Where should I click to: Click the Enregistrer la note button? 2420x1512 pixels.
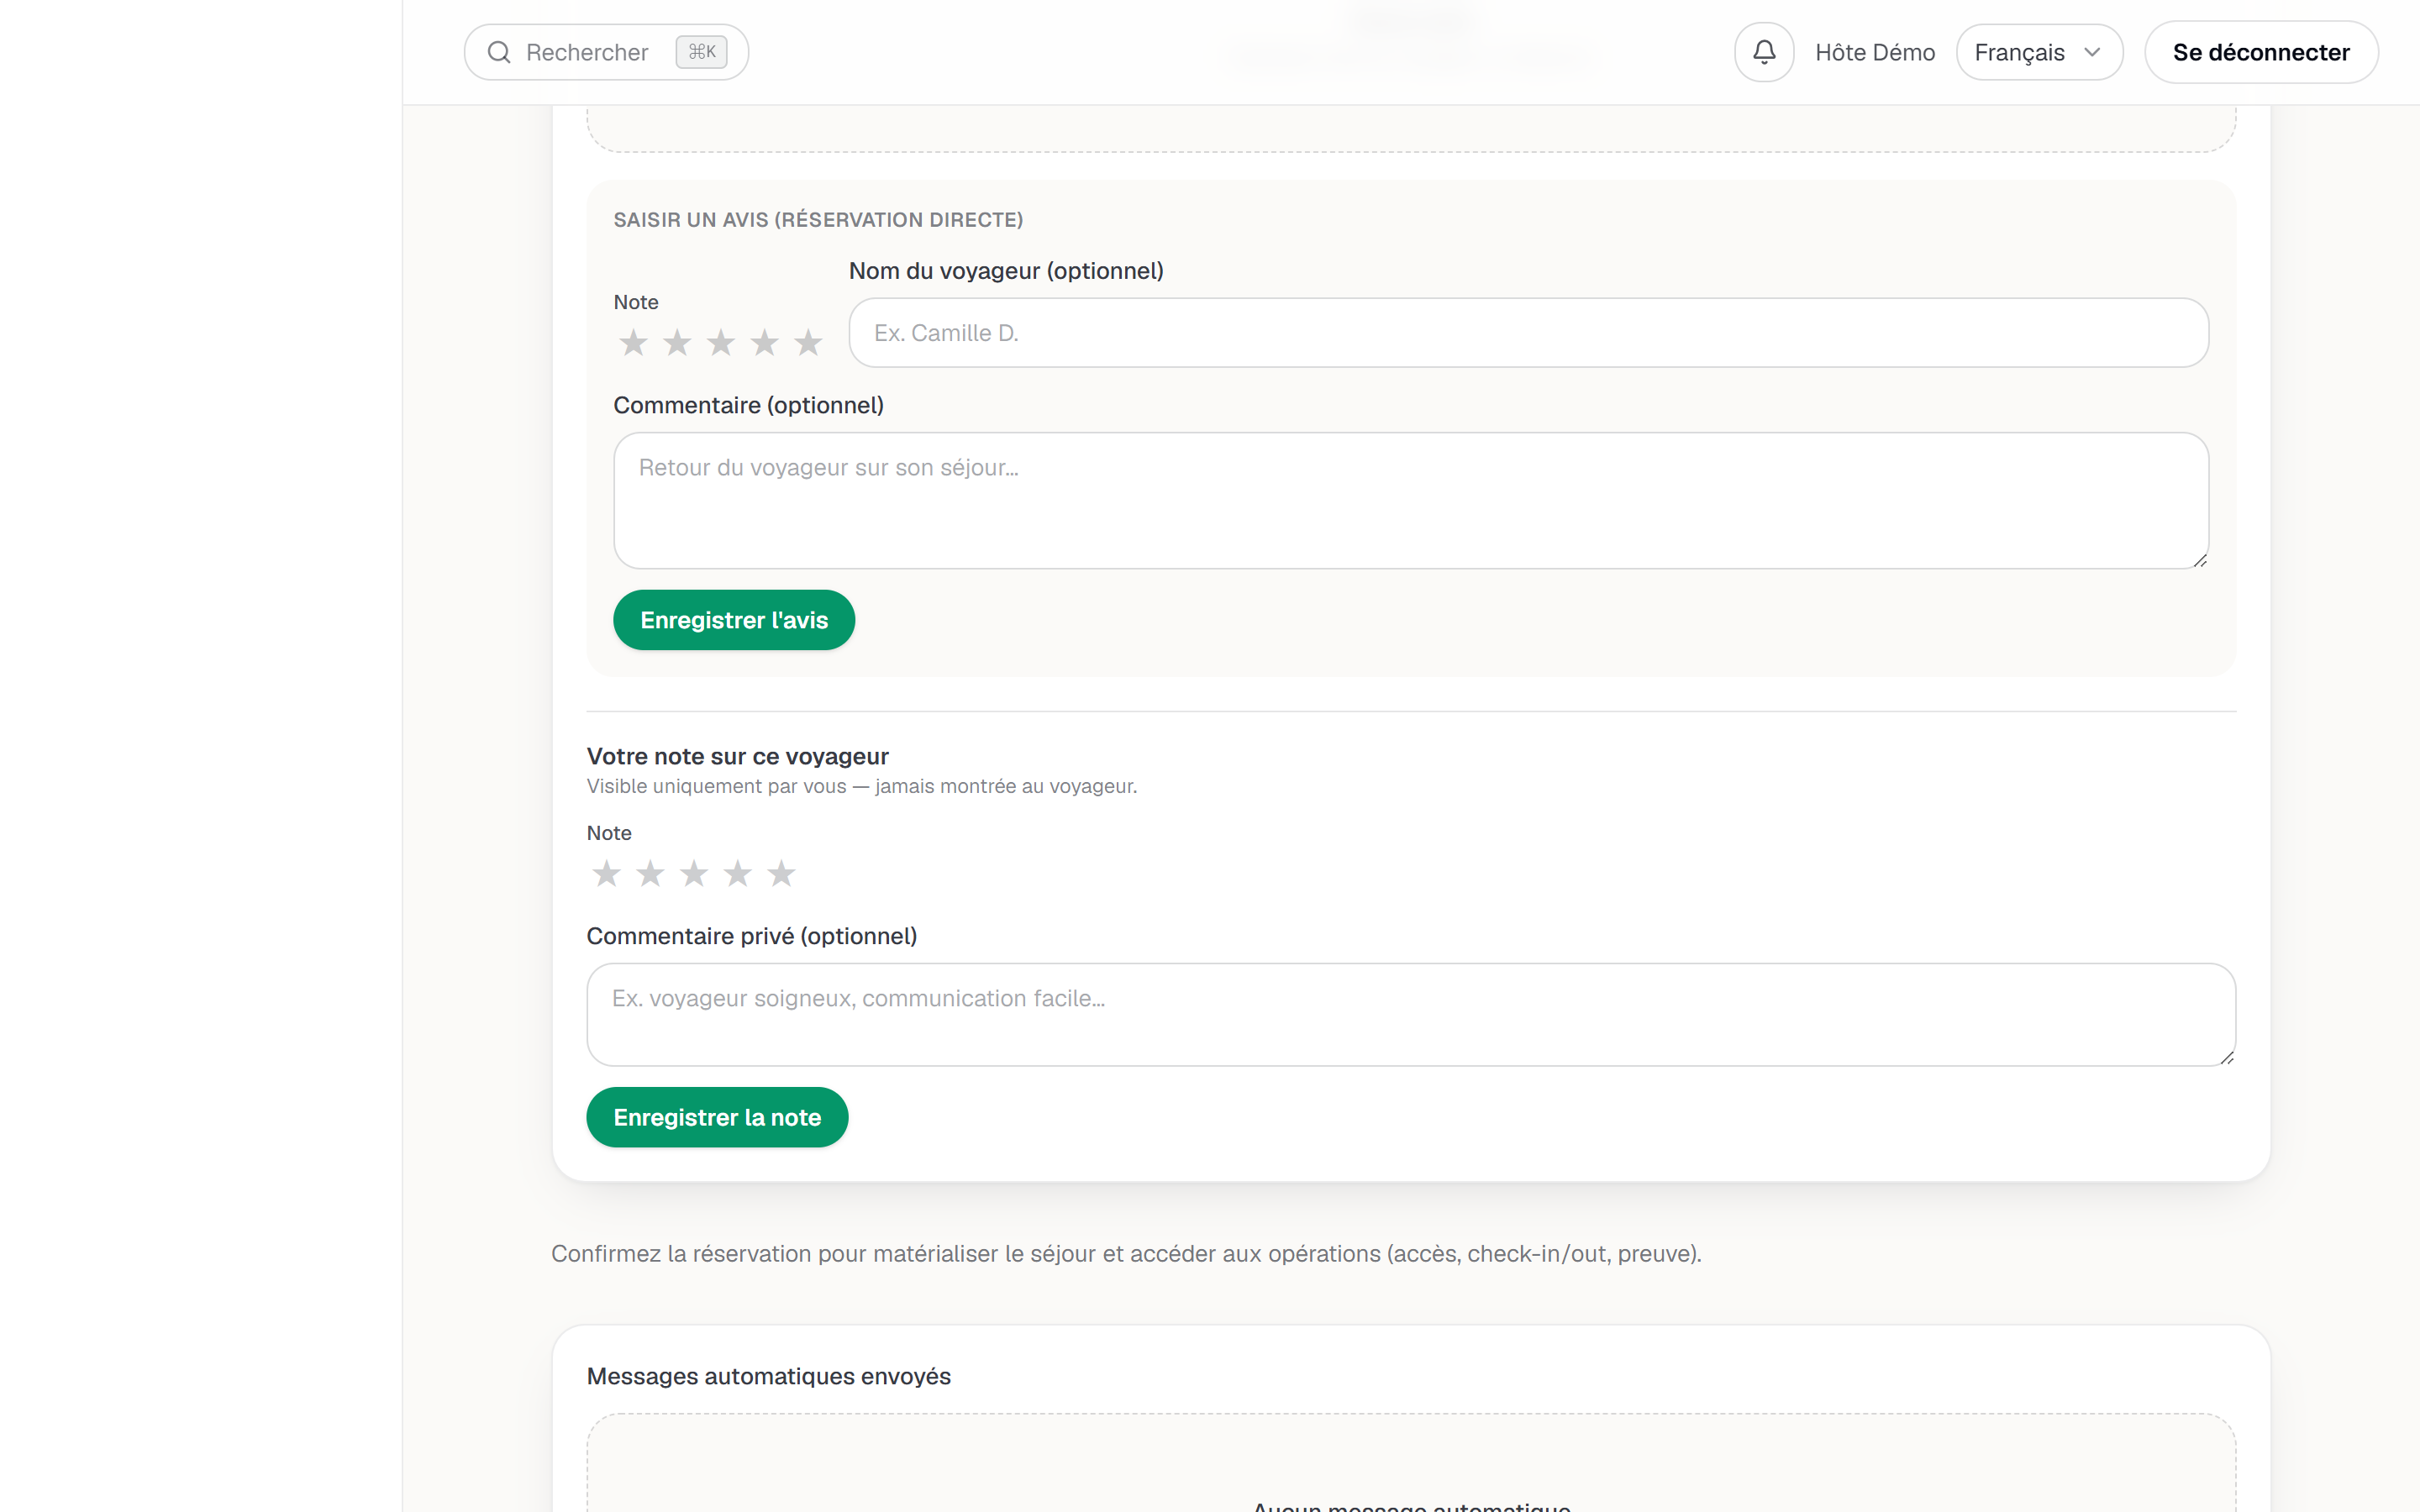[x=717, y=1117]
